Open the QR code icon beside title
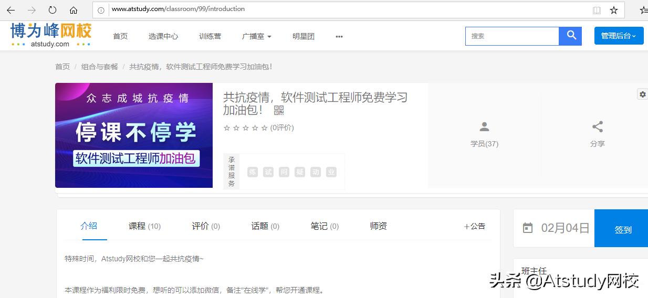Viewport: 648px width, 298px height. [x=279, y=110]
